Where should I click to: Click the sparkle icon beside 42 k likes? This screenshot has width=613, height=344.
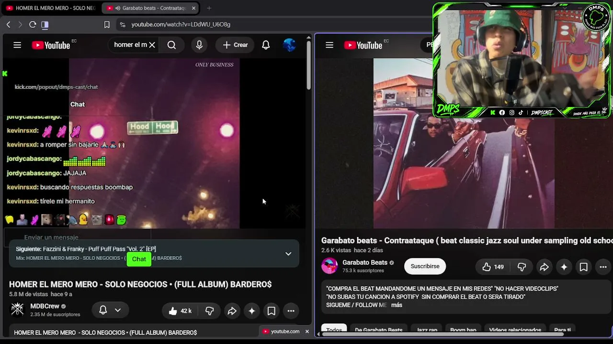(252, 311)
